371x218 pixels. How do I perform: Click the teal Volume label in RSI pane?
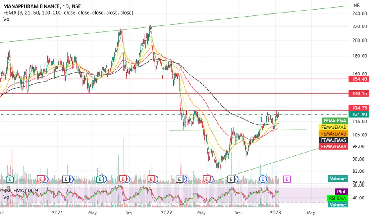pyautogui.click(x=338, y=205)
